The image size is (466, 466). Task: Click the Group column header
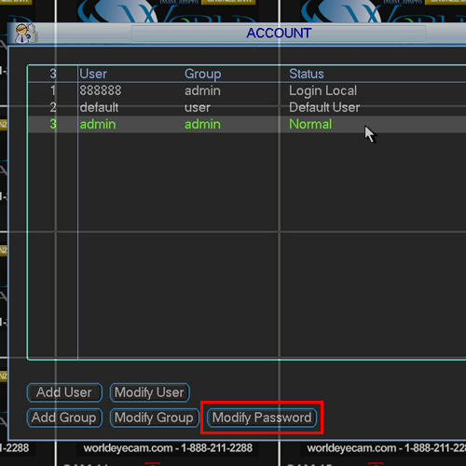pyautogui.click(x=202, y=74)
